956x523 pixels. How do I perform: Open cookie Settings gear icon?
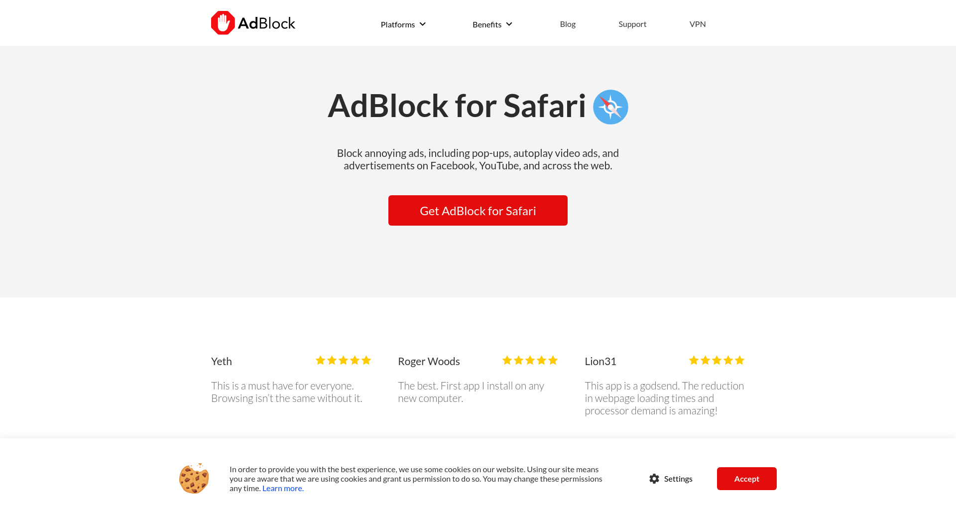tap(654, 479)
